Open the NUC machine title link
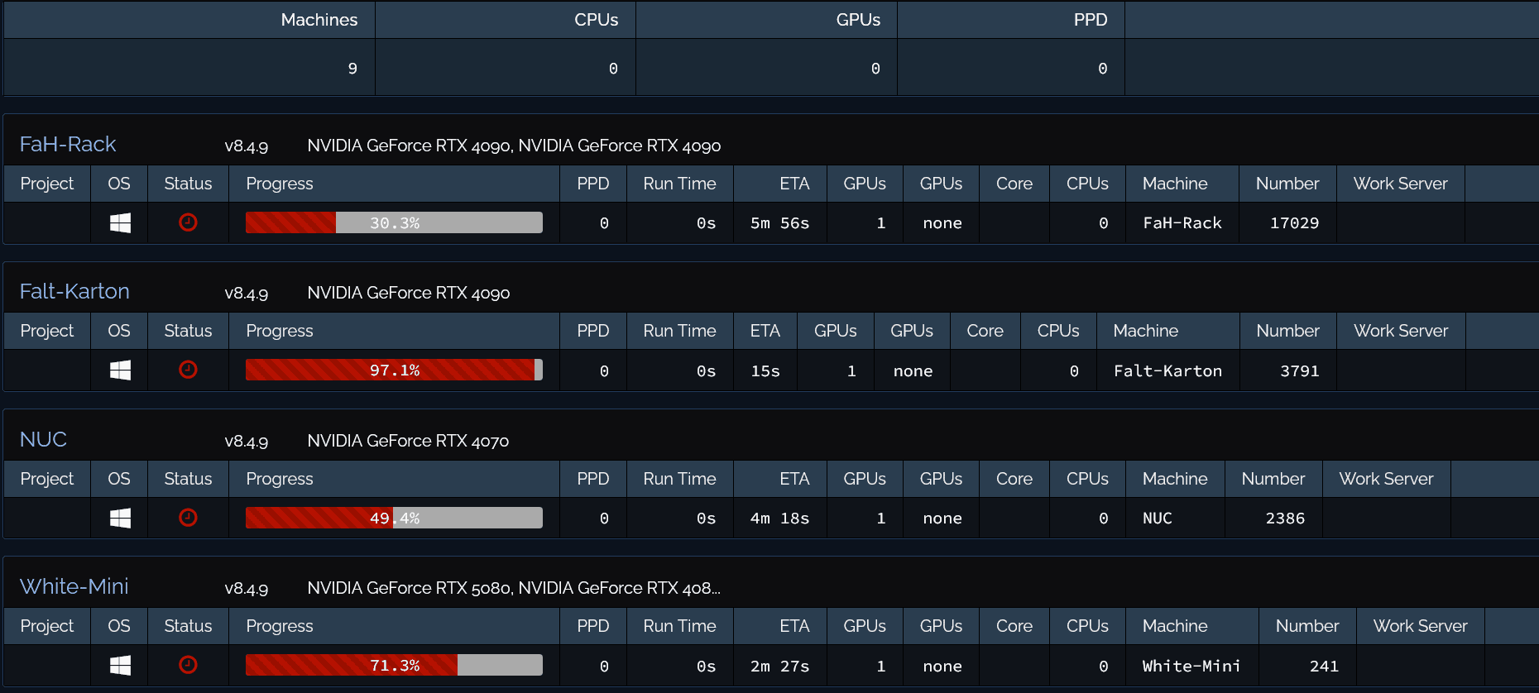The width and height of the screenshot is (1539, 693). point(43,439)
